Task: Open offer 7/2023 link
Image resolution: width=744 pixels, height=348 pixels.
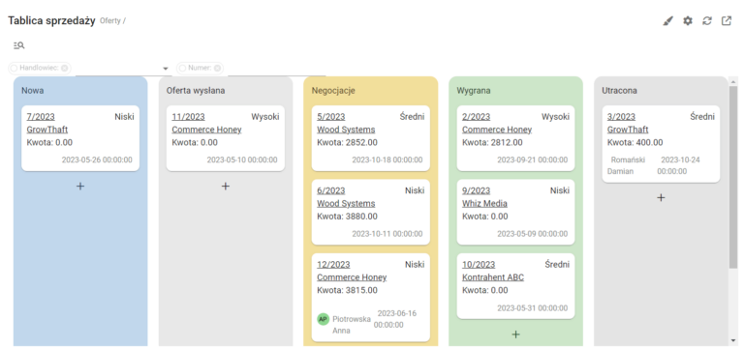Action: (41, 117)
